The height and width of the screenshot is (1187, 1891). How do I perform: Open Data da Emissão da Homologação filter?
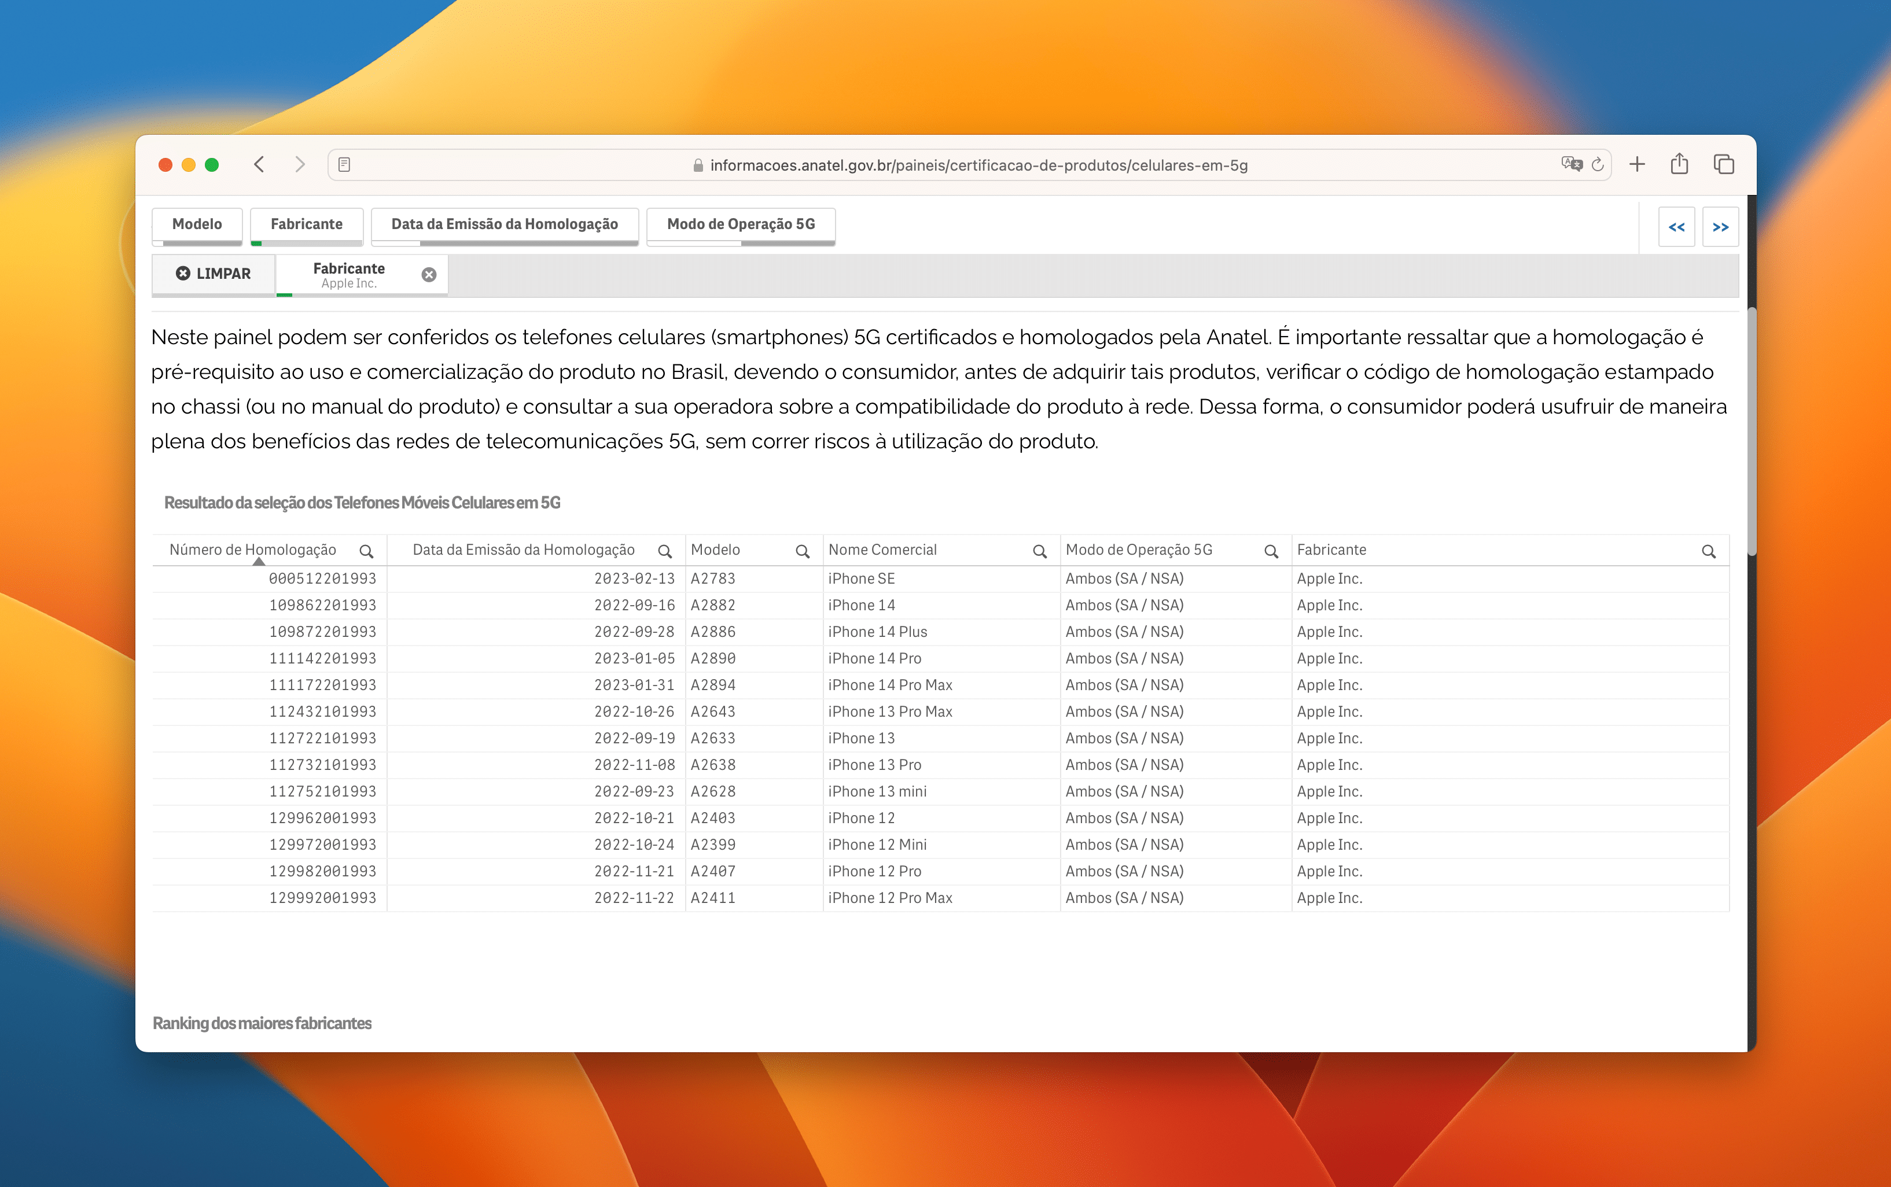click(x=504, y=226)
